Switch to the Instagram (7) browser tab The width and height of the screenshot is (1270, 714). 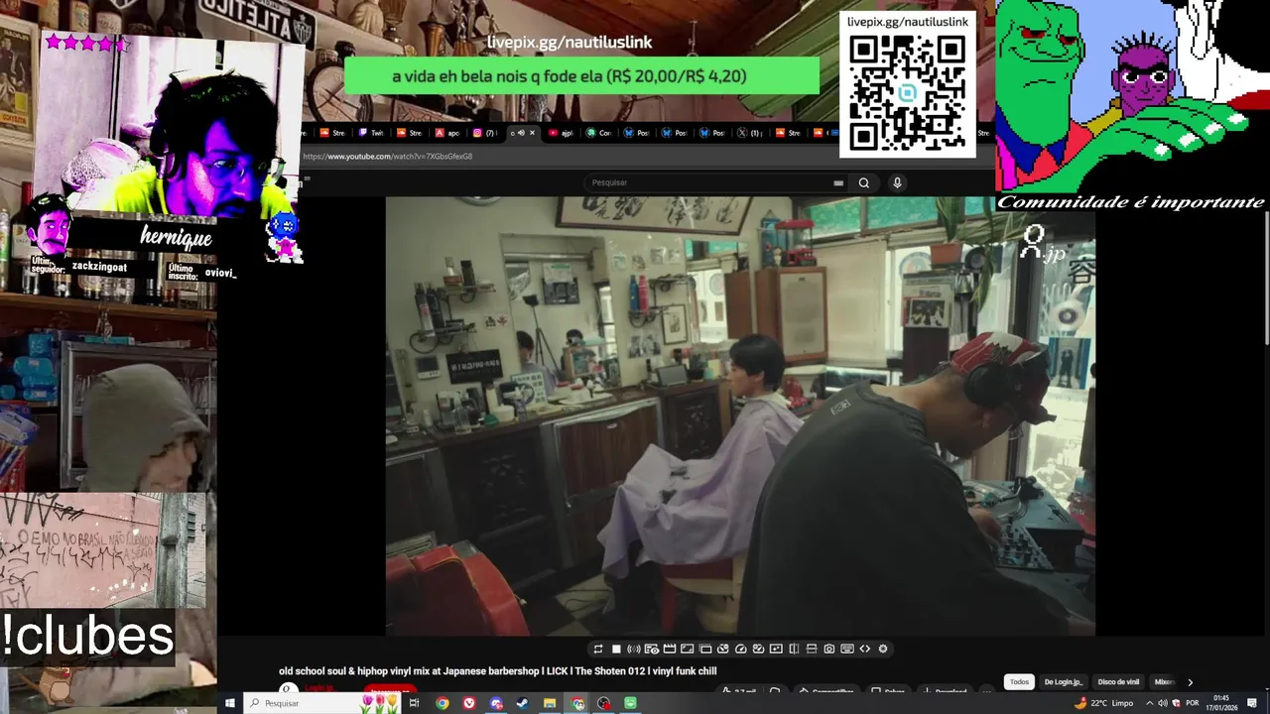point(485,133)
